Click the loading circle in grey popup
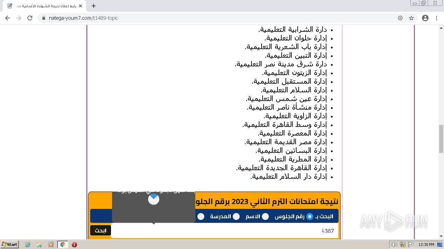This screenshot has height=249, width=444. click(x=154, y=199)
